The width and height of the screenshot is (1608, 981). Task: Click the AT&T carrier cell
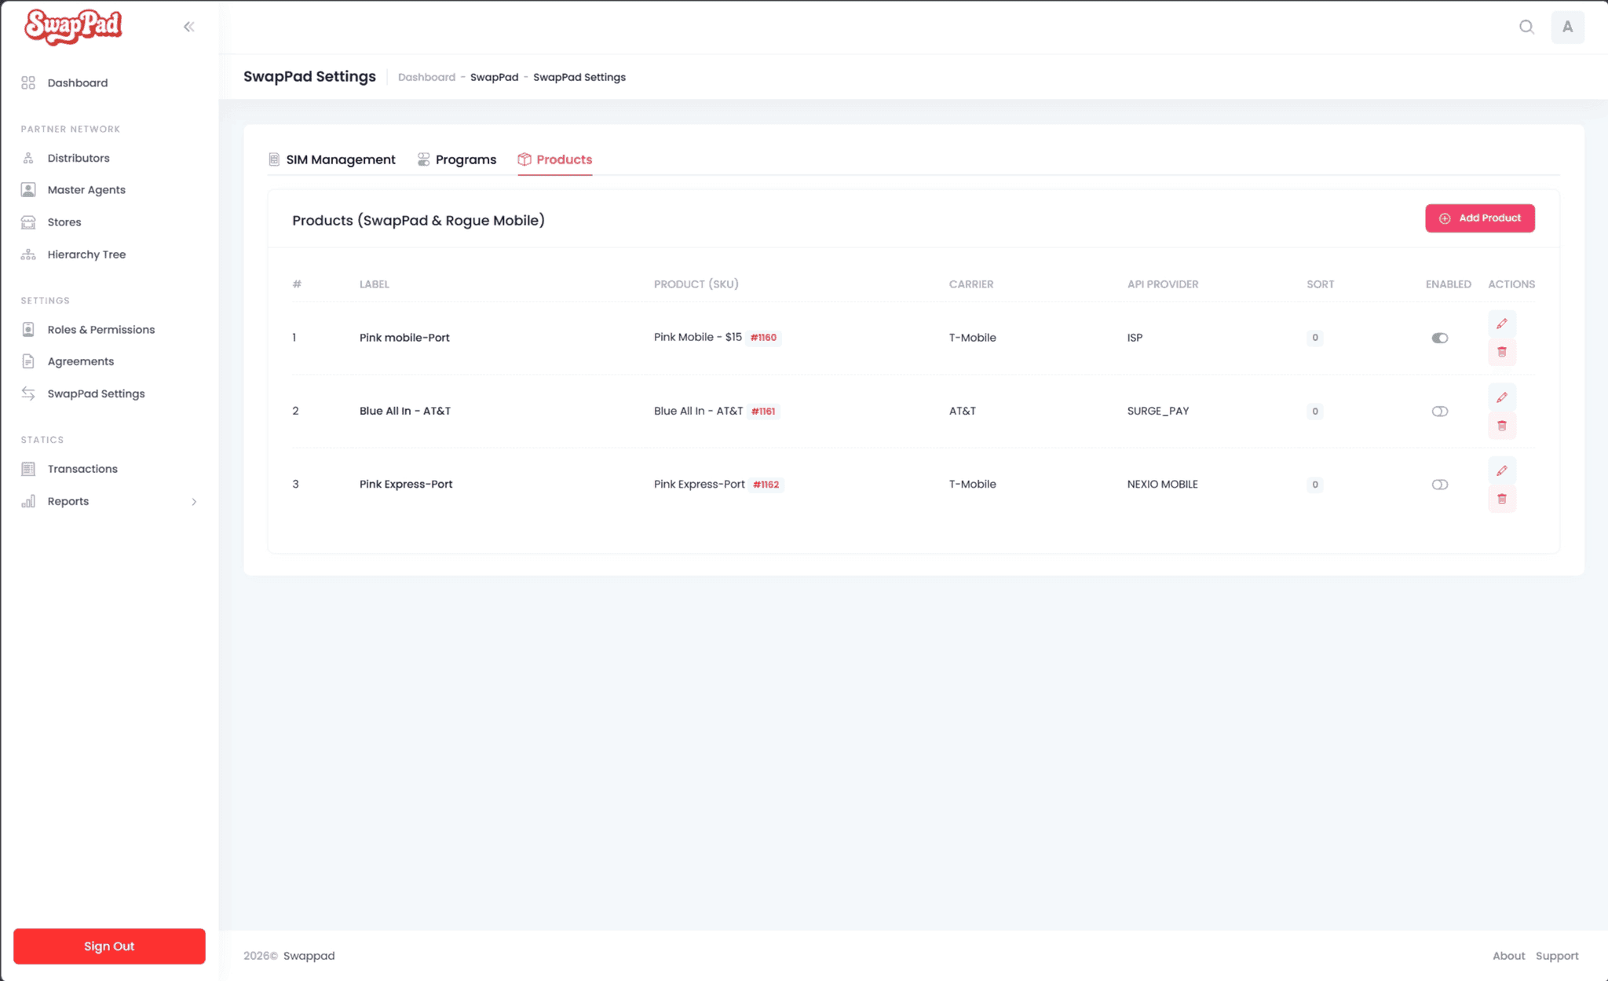point(963,411)
